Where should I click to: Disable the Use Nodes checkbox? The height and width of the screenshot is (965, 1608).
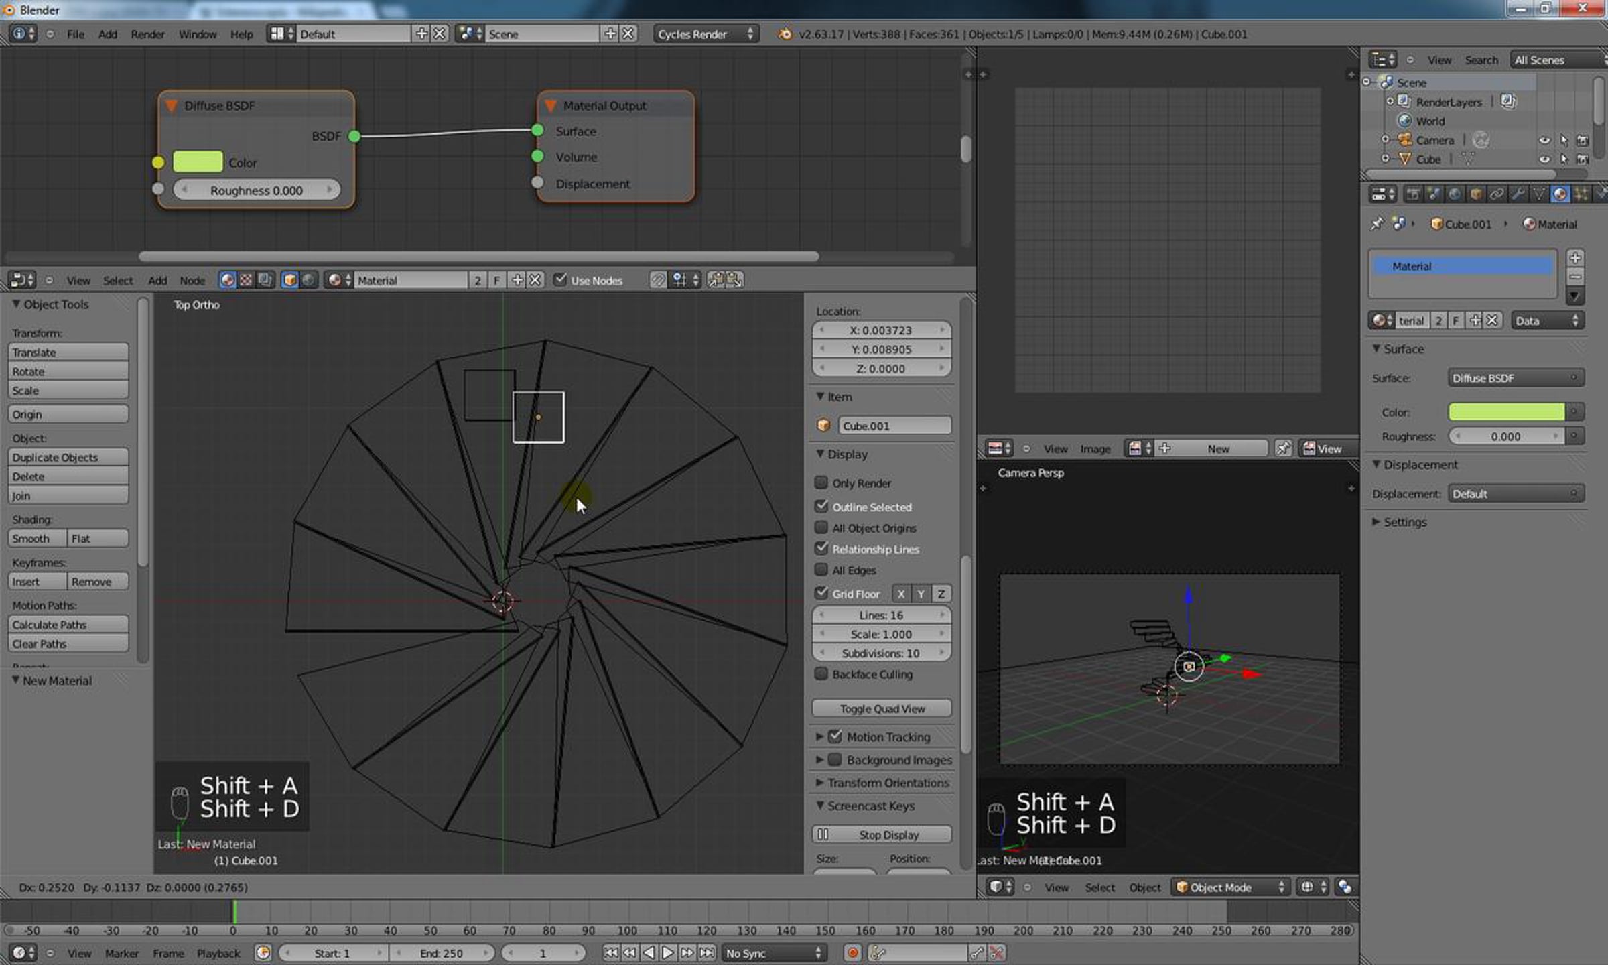(560, 279)
